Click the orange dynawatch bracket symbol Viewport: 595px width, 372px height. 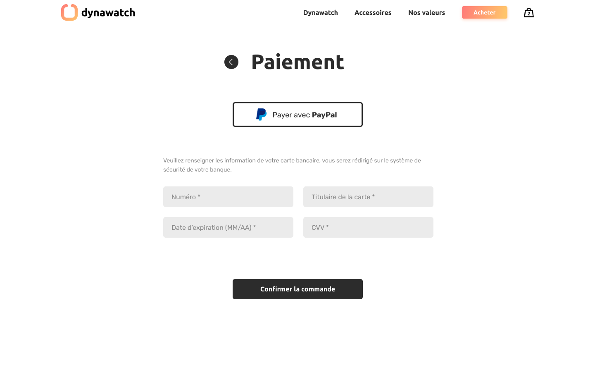(x=69, y=12)
